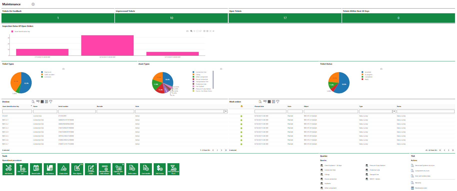
Task: Expand the Work orders Type filter dropdown
Action: 394,111
